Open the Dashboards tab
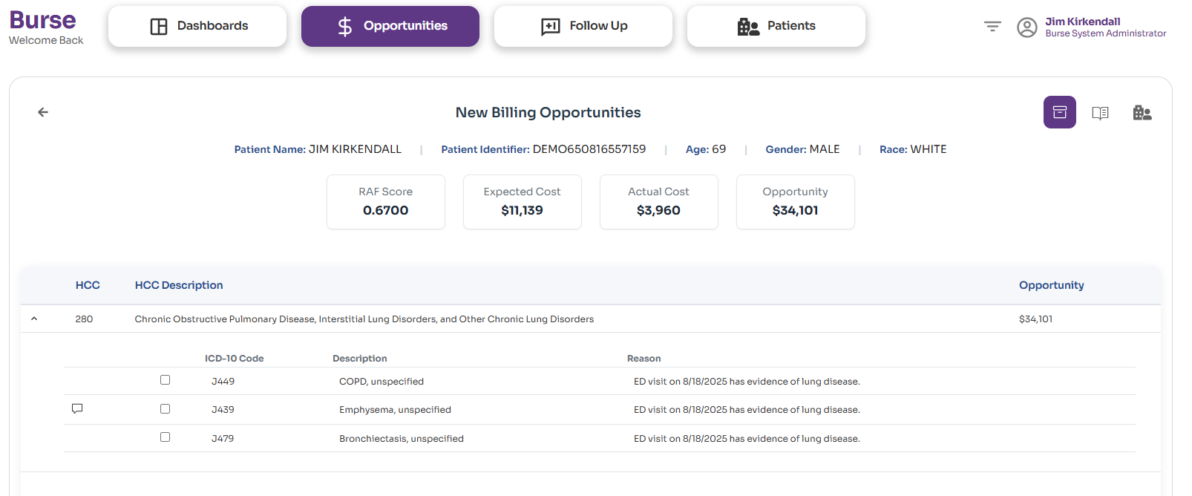 coord(197,26)
